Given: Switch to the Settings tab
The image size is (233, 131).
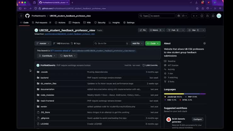Looking at the screenshot, I should (129, 23).
